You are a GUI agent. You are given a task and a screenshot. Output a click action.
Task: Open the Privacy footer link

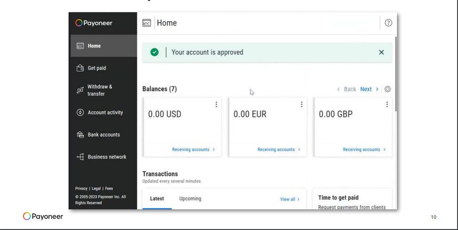[81, 189]
